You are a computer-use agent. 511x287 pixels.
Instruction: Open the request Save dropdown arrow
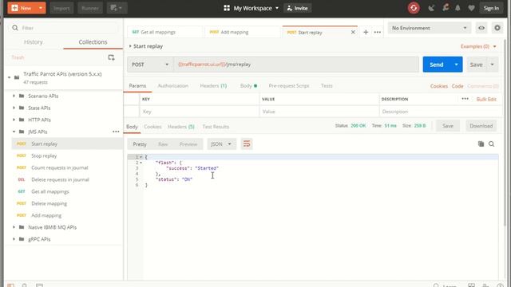[492, 65]
